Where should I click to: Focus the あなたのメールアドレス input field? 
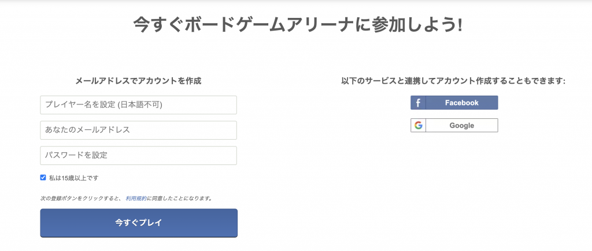(139, 130)
